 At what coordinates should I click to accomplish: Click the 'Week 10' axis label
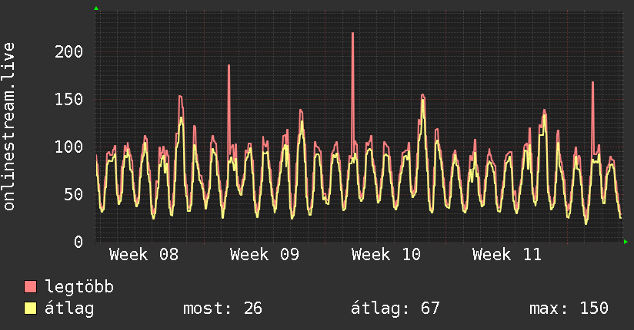pyautogui.click(x=385, y=255)
